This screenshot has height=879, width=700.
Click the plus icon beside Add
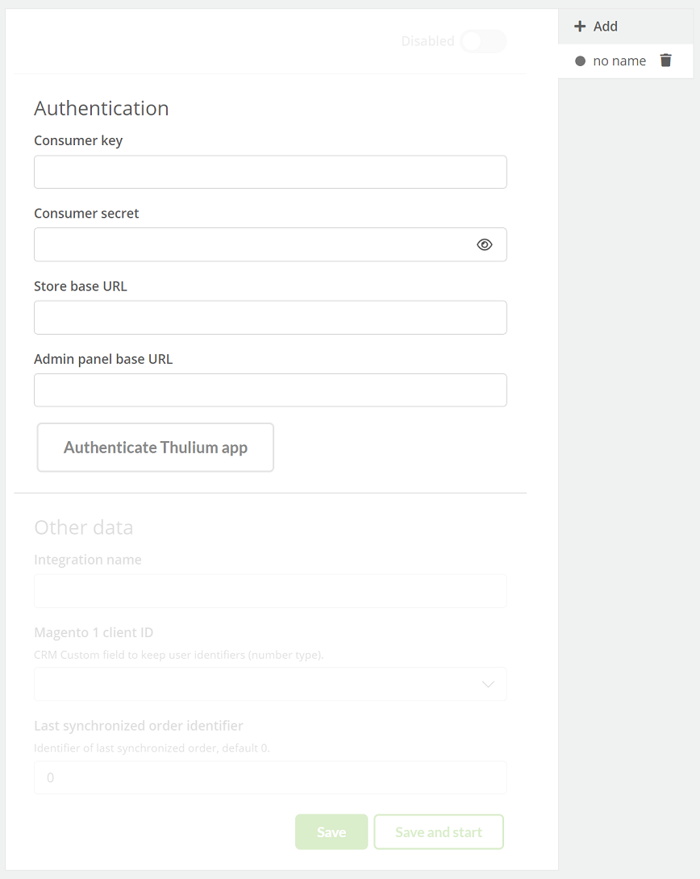(580, 27)
